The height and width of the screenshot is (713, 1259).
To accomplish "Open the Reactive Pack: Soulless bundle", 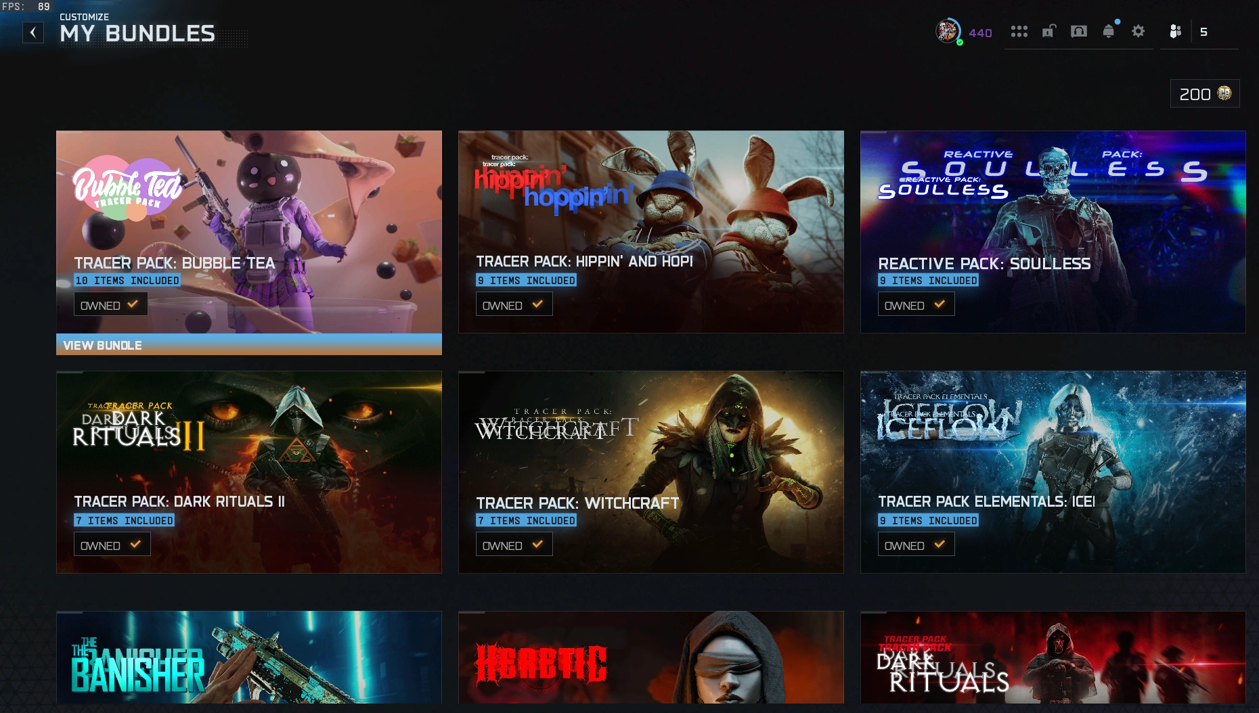I will tap(1053, 232).
